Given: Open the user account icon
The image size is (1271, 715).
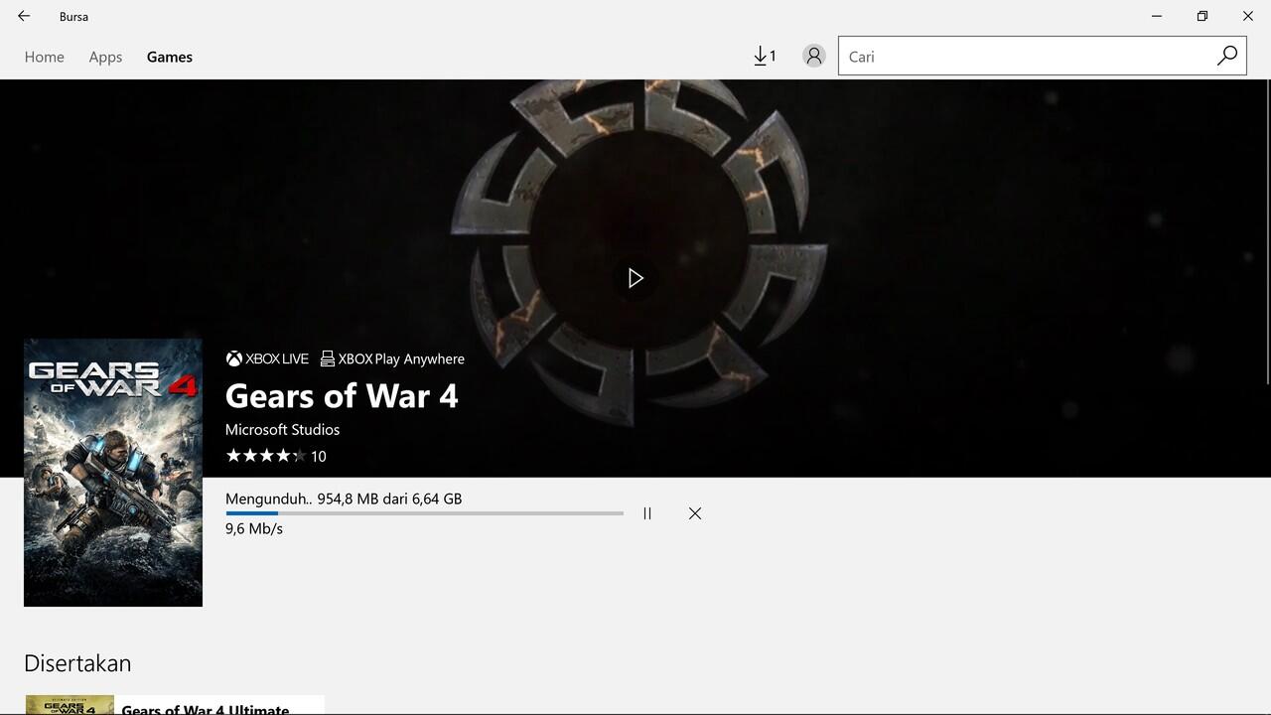Looking at the screenshot, I should [814, 57].
